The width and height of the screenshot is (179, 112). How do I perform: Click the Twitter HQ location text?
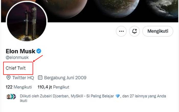point(23,78)
